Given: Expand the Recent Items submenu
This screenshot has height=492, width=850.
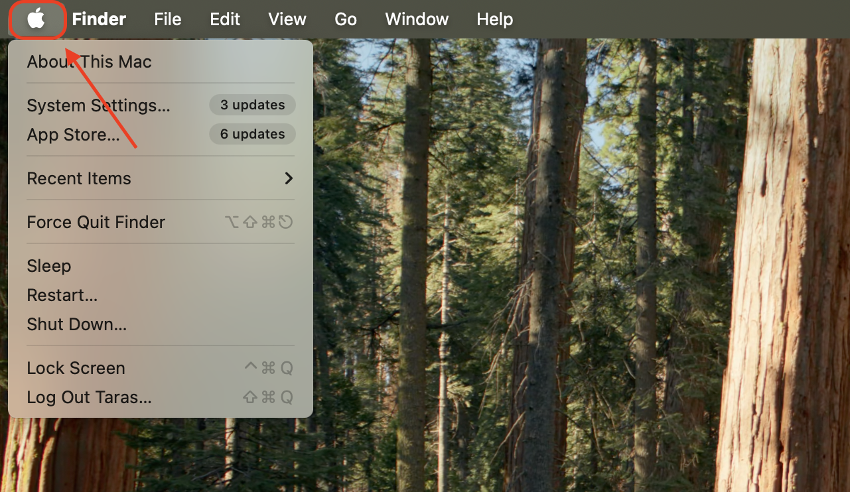Looking at the screenshot, I should [x=79, y=178].
